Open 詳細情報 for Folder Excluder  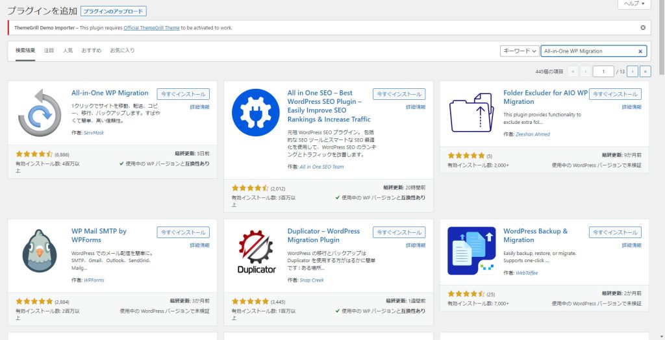click(x=631, y=107)
